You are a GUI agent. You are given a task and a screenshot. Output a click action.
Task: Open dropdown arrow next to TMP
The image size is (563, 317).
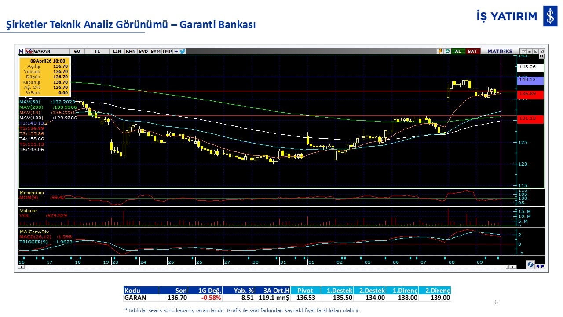[176, 52]
